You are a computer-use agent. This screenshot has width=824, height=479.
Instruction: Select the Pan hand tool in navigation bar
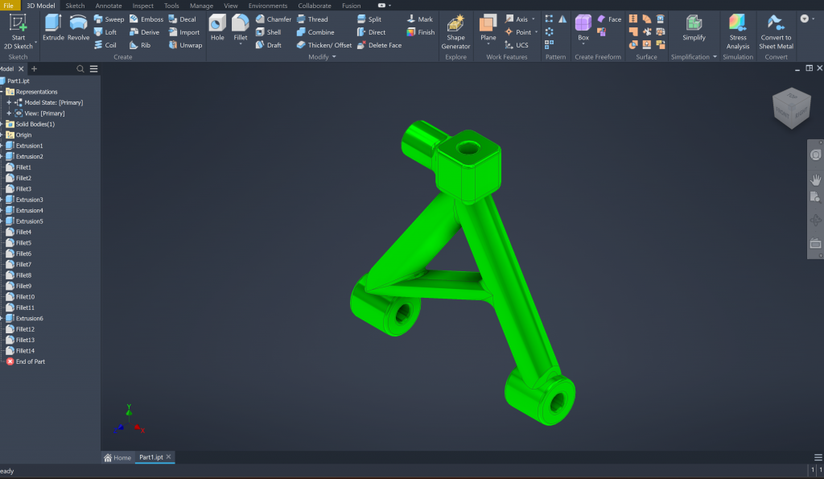(815, 179)
